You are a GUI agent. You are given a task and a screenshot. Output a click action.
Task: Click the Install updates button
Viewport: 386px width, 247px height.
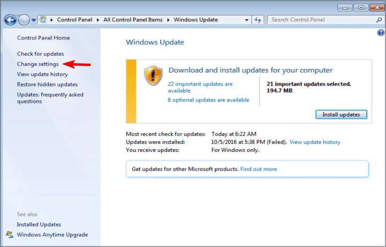[x=341, y=114]
